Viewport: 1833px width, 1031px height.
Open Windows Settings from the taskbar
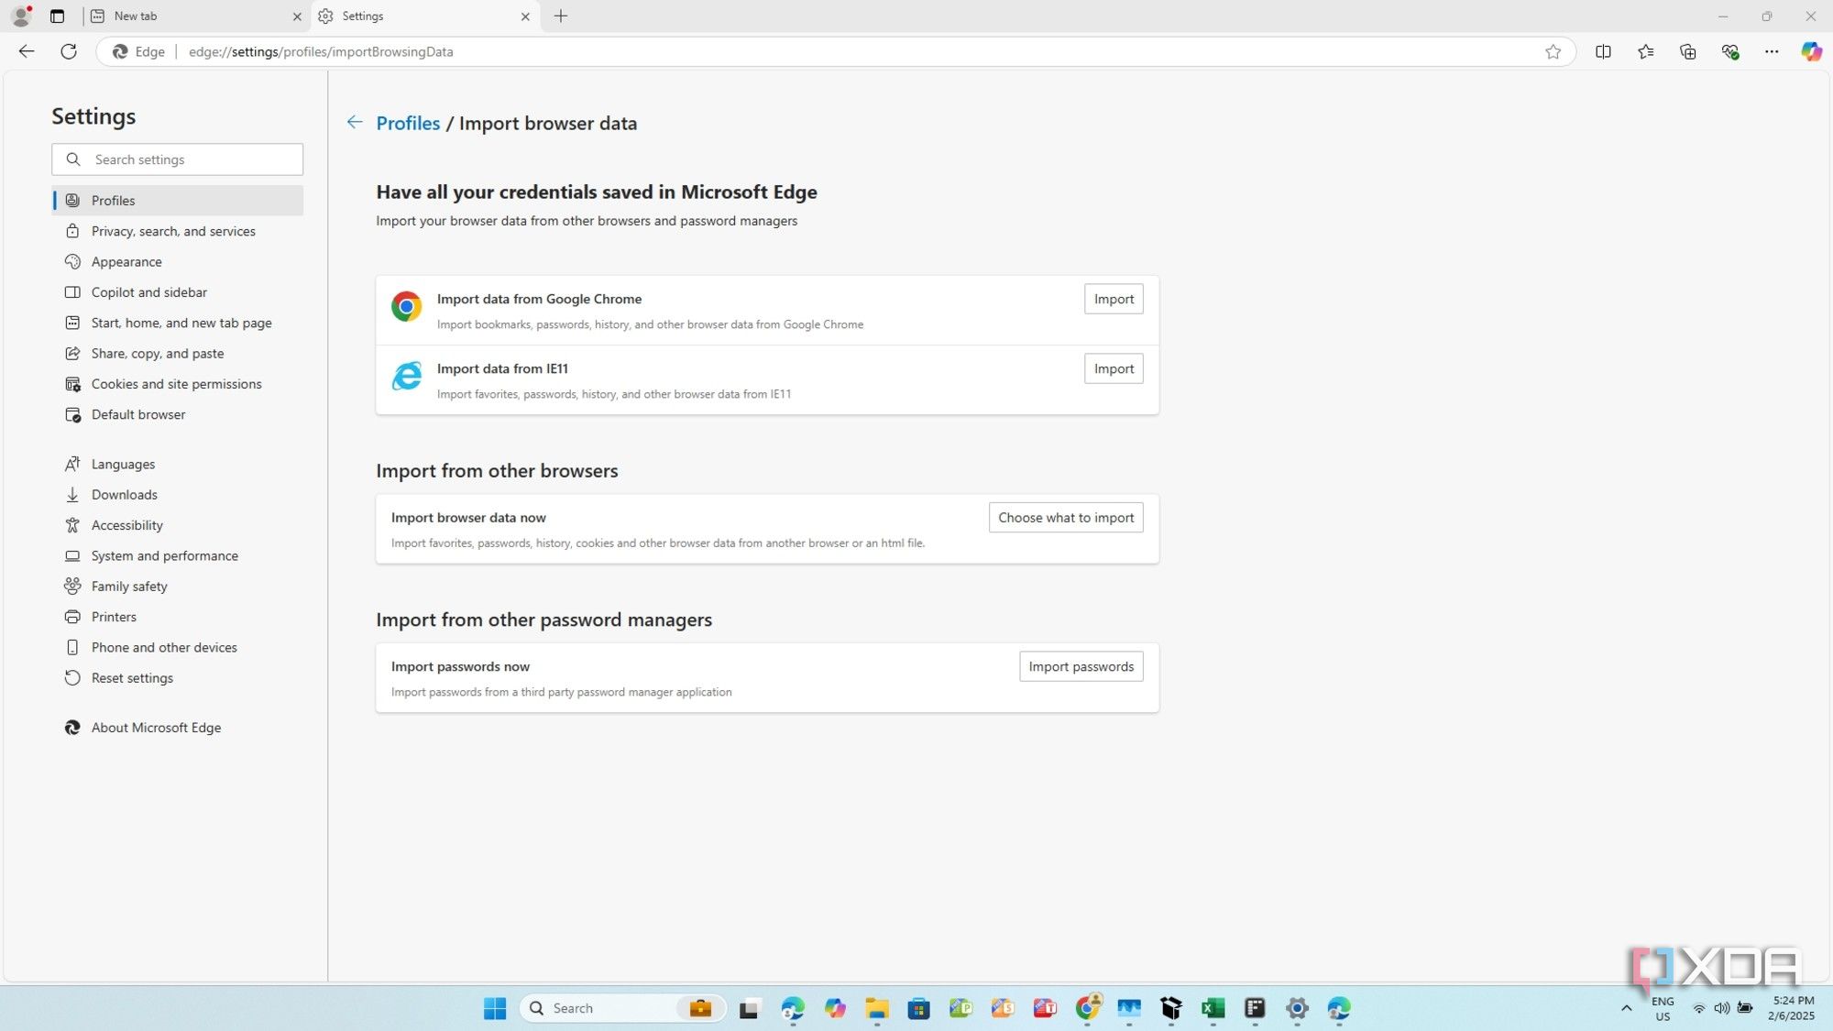pos(1296,1008)
